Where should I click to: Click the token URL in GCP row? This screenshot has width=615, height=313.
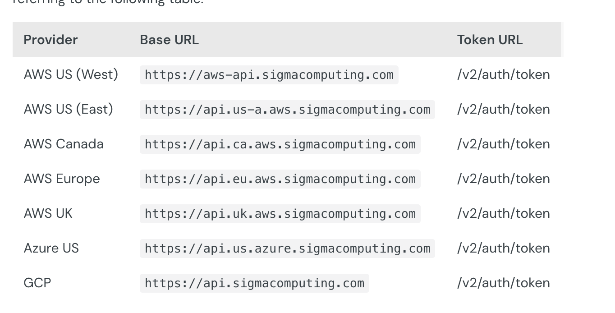[x=503, y=283]
